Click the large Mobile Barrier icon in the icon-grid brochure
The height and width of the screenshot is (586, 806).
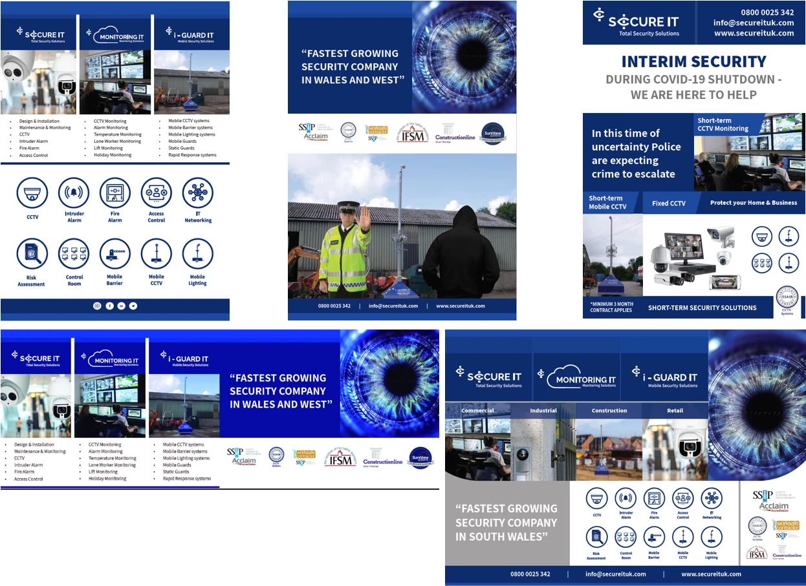115,254
